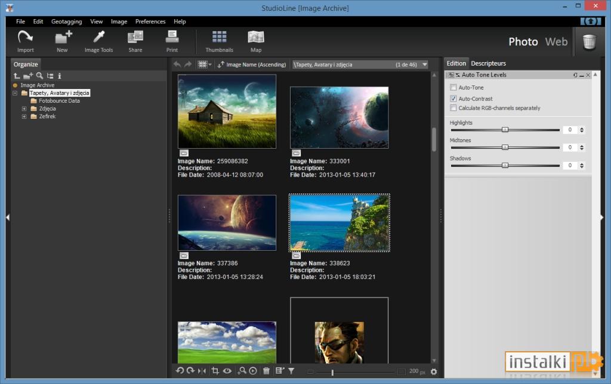611x384 pixels.
Task: Select the Edition tab
Action: [x=456, y=63]
